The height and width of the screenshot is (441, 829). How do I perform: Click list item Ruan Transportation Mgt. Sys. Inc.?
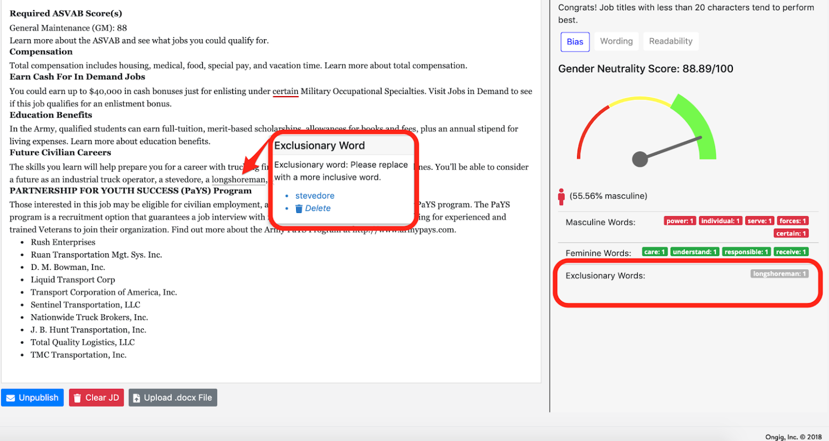point(96,255)
